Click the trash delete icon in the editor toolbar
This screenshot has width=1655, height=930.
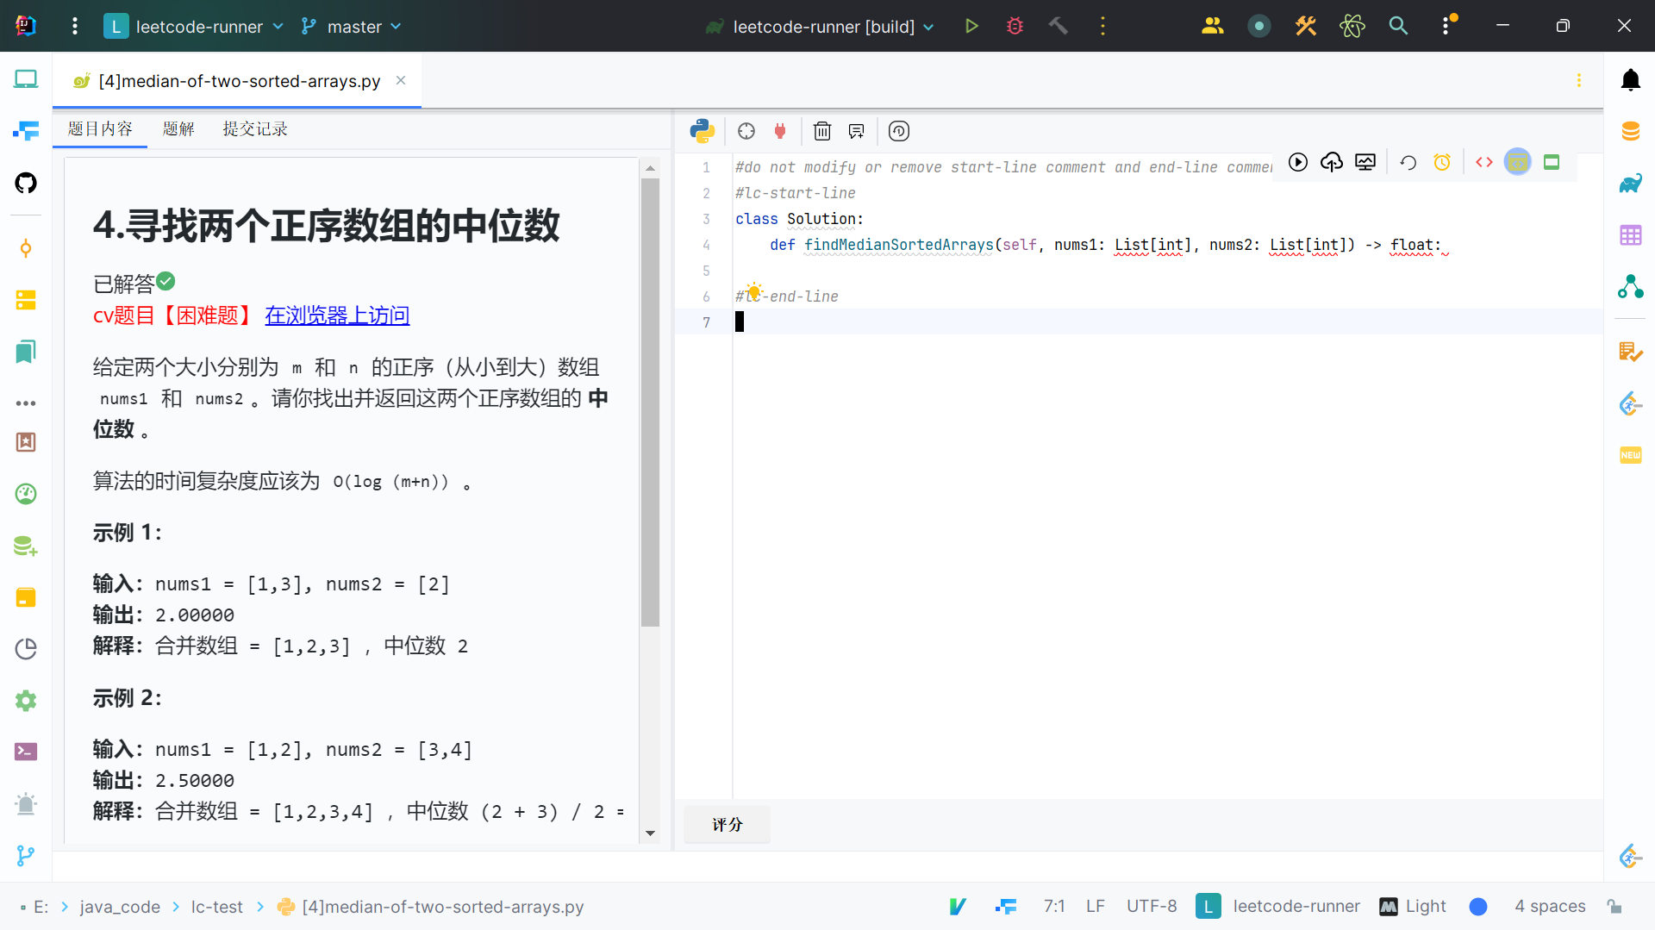822,131
